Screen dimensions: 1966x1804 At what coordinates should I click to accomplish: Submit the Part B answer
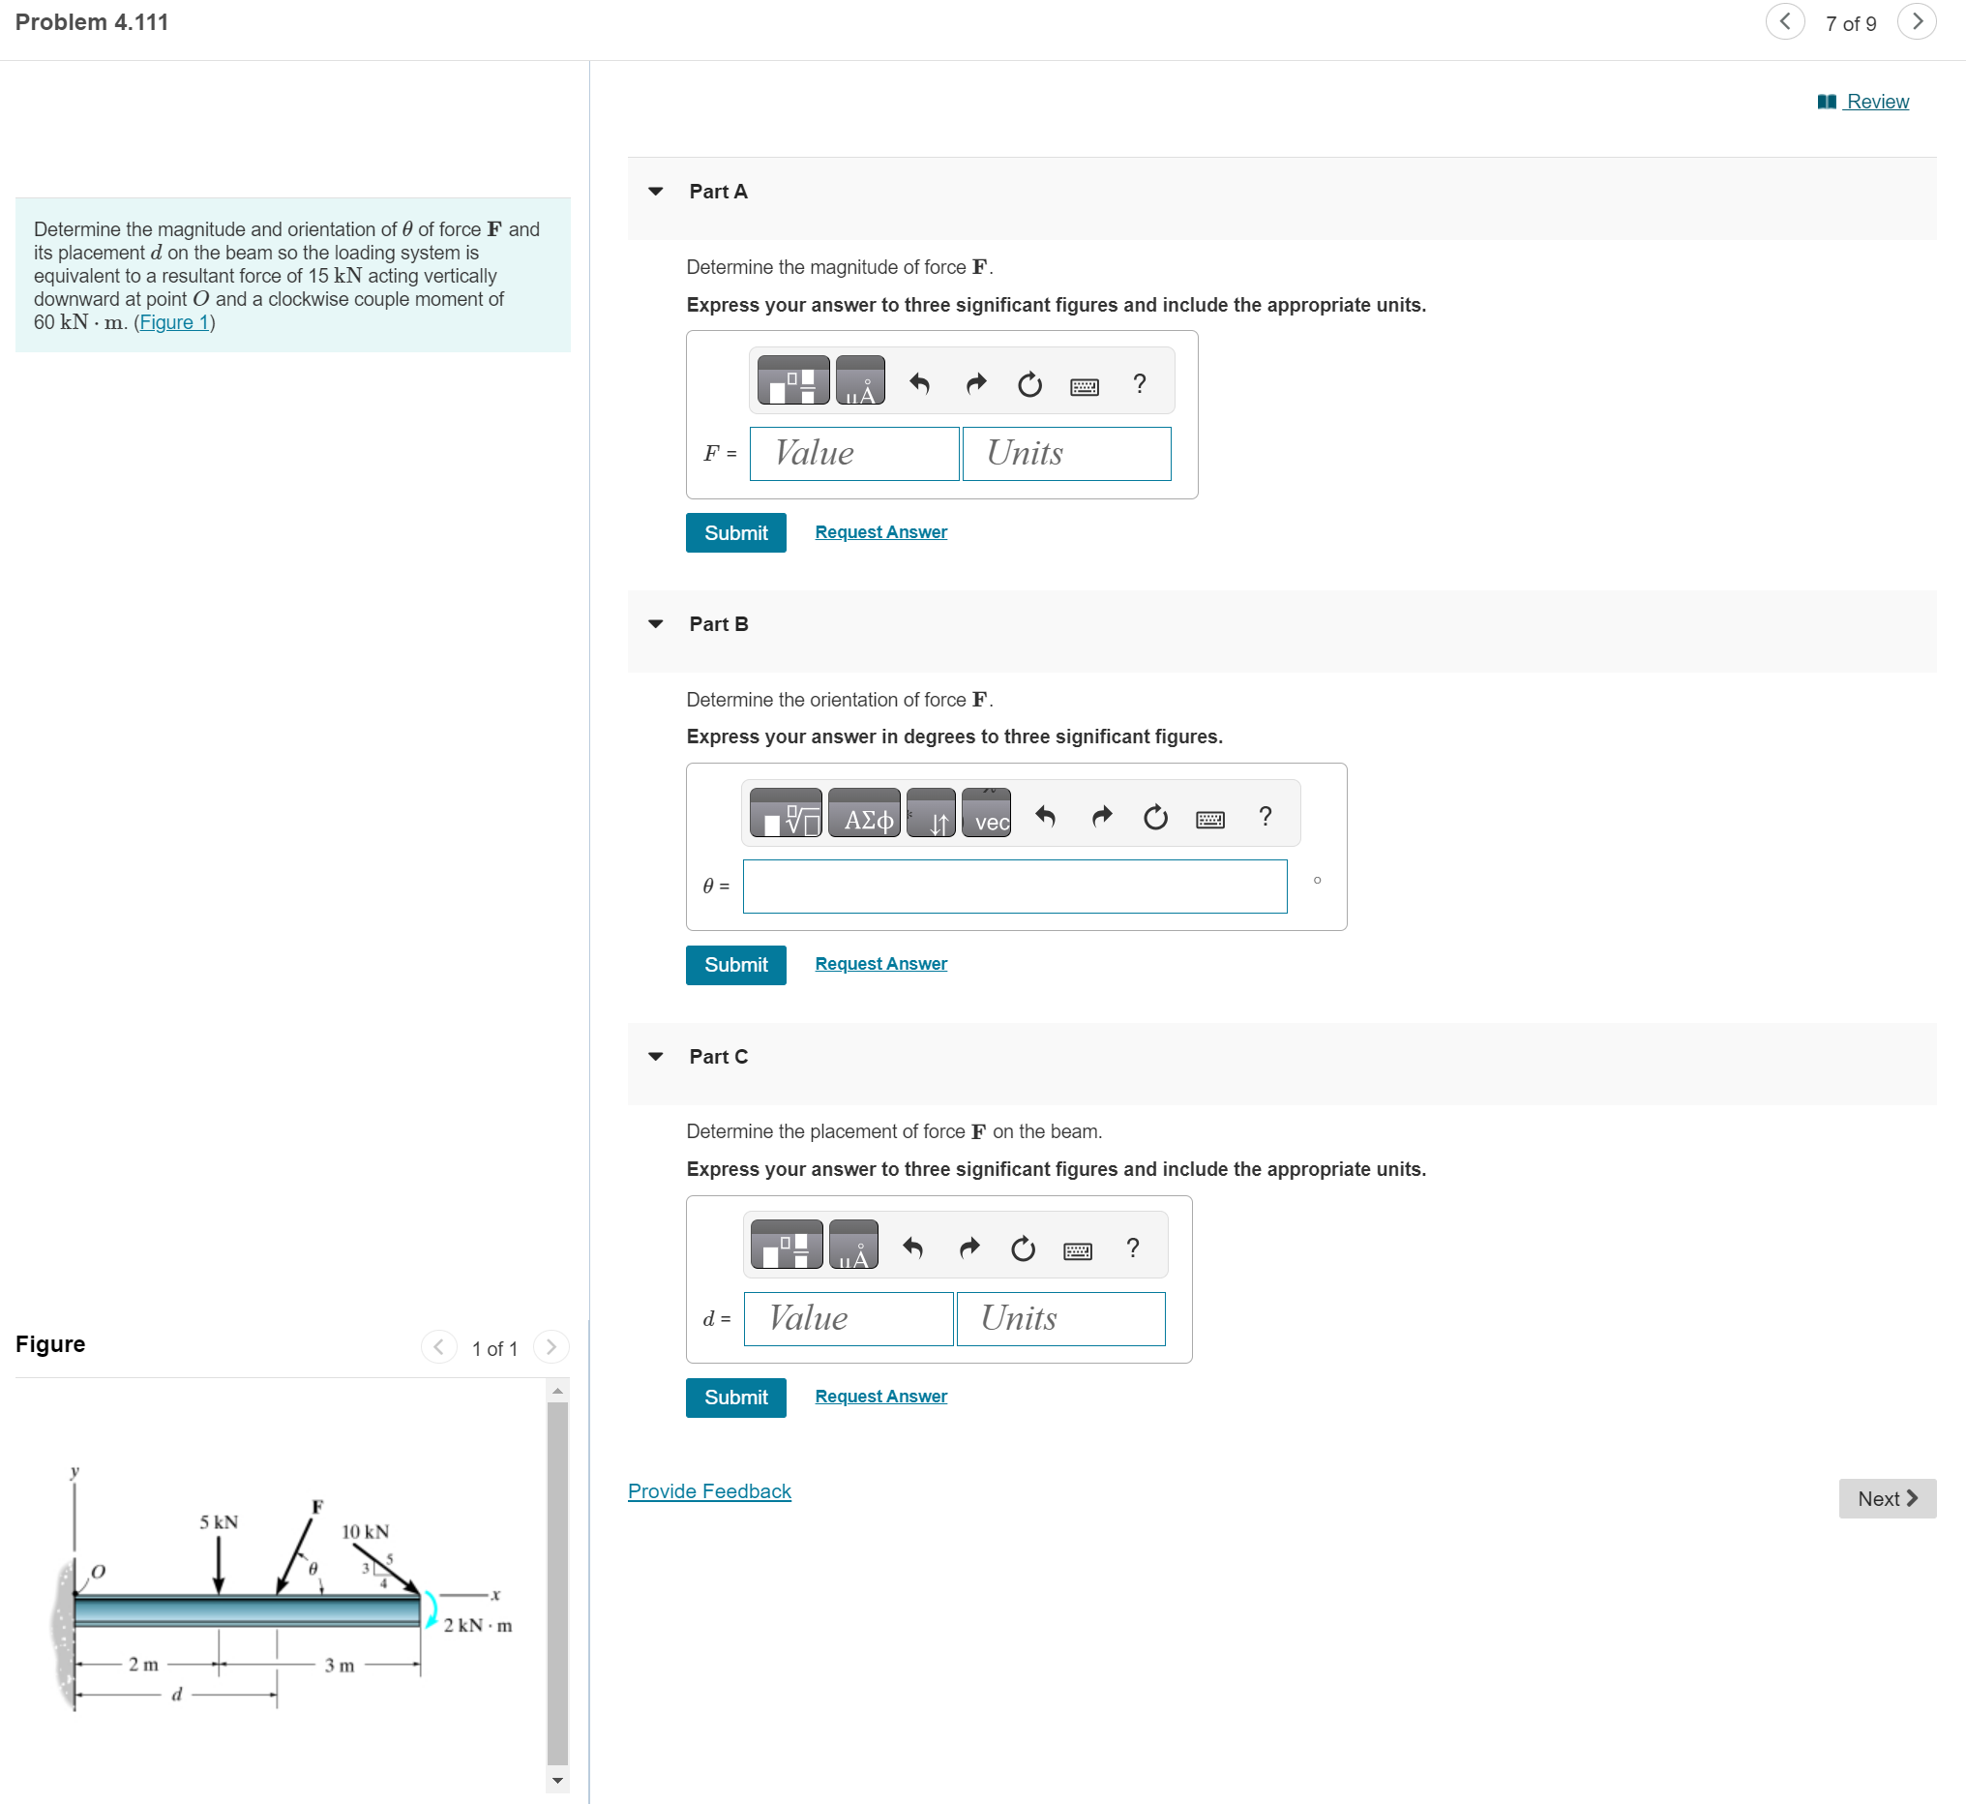pyautogui.click(x=735, y=965)
